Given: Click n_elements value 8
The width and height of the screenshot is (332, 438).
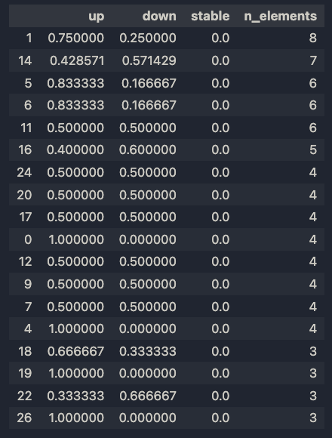Looking at the screenshot, I should point(313,38).
